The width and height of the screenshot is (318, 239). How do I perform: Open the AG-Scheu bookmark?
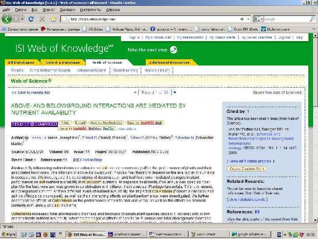coord(94,29)
